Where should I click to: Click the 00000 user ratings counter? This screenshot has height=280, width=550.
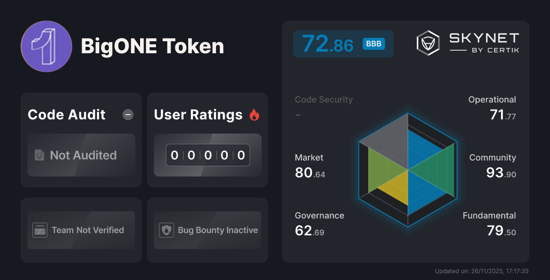coord(208,155)
